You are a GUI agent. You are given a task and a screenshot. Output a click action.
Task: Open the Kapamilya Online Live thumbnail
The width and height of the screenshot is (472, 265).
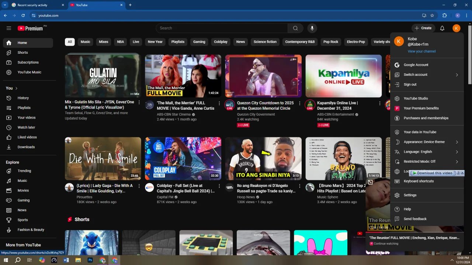344,76
